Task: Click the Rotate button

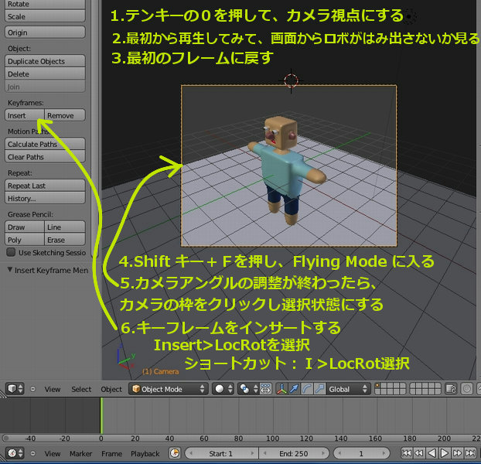Action: 45,4
